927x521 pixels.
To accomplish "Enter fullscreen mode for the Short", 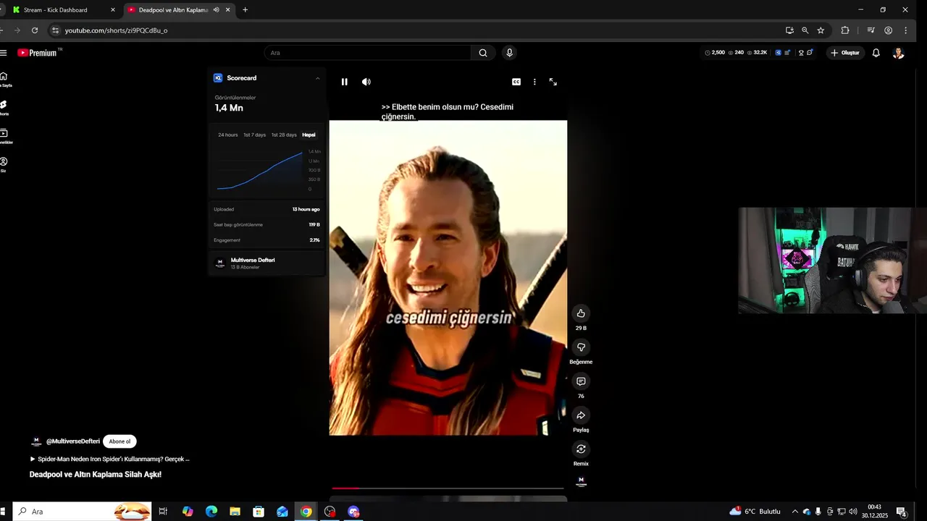I will (x=553, y=82).
